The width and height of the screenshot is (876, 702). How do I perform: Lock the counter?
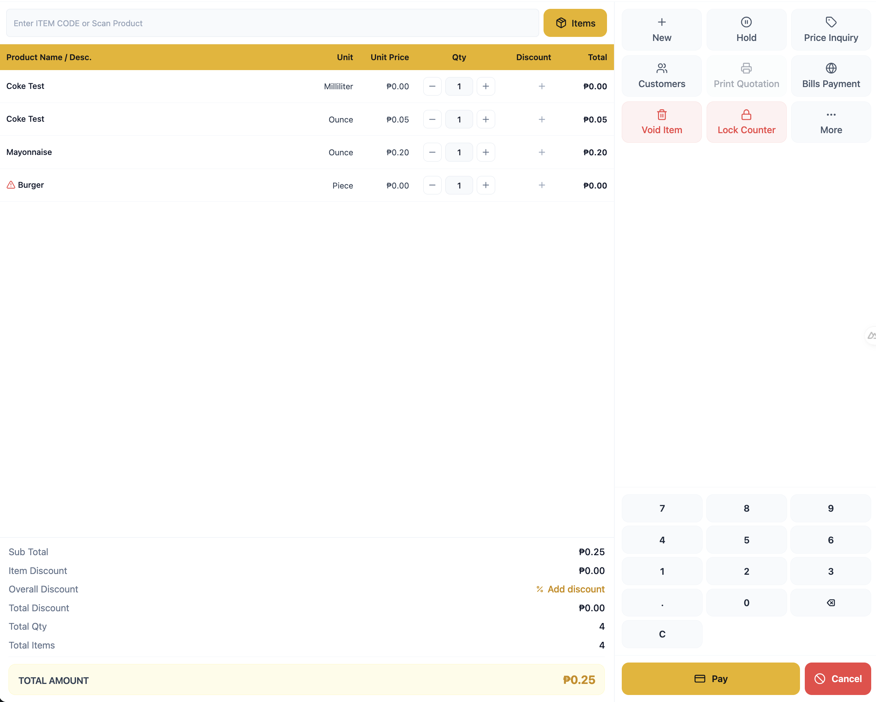746,122
